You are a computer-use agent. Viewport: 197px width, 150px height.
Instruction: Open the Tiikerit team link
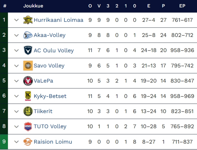43,111
